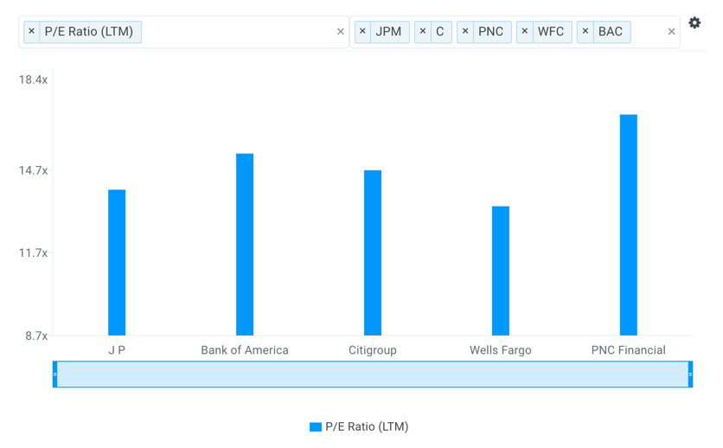The image size is (723, 448).
Task: Select the WFC ticker label
Action: pos(551,31)
